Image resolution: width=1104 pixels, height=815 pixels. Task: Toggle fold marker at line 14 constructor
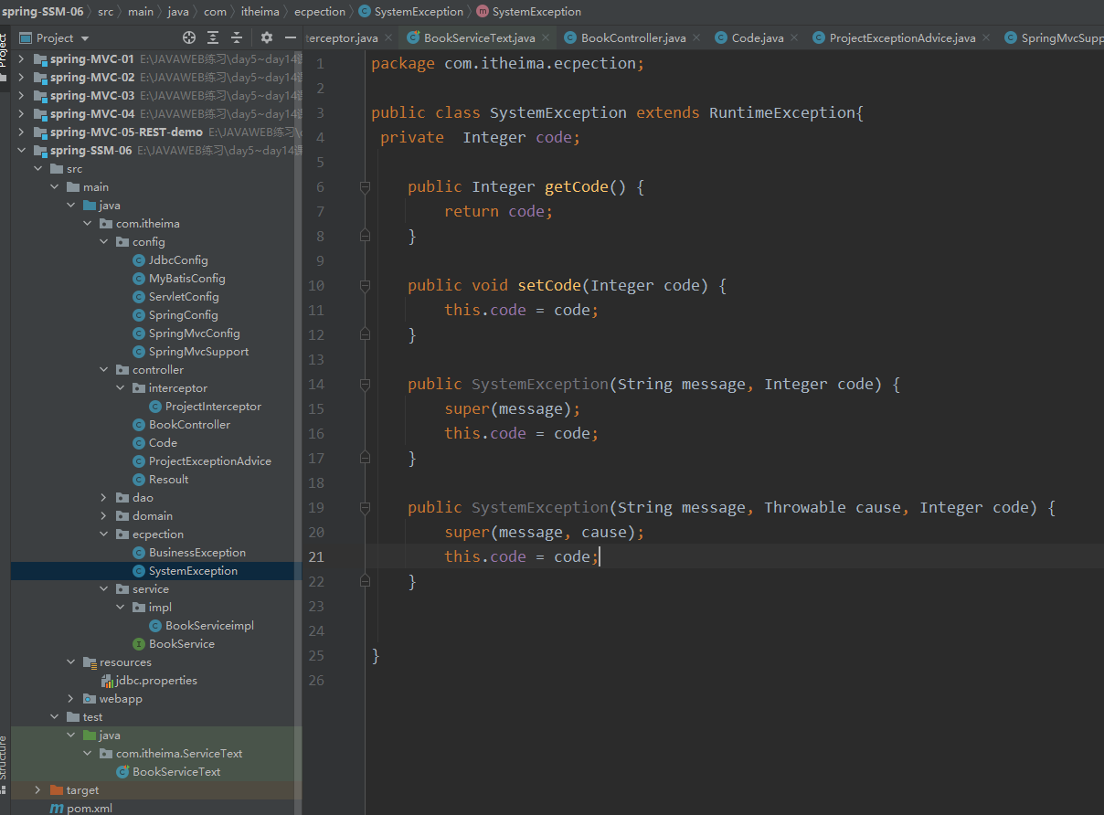click(x=365, y=385)
